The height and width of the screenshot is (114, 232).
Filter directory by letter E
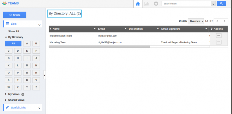pyautogui.click(x=27, y=51)
